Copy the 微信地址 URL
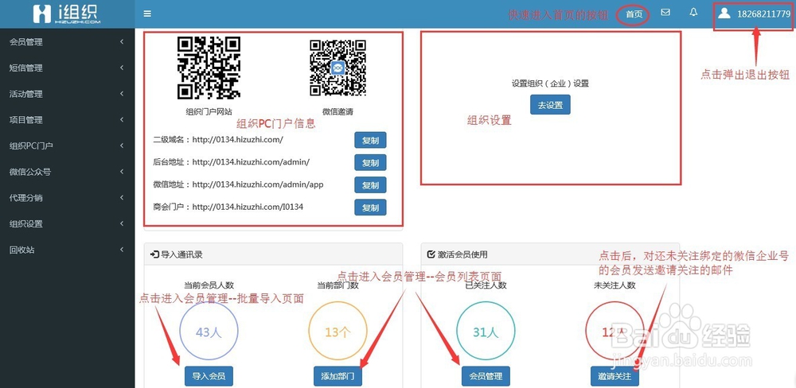The height and width of the screenshot is (388, 796). click(x=370, y=185)
